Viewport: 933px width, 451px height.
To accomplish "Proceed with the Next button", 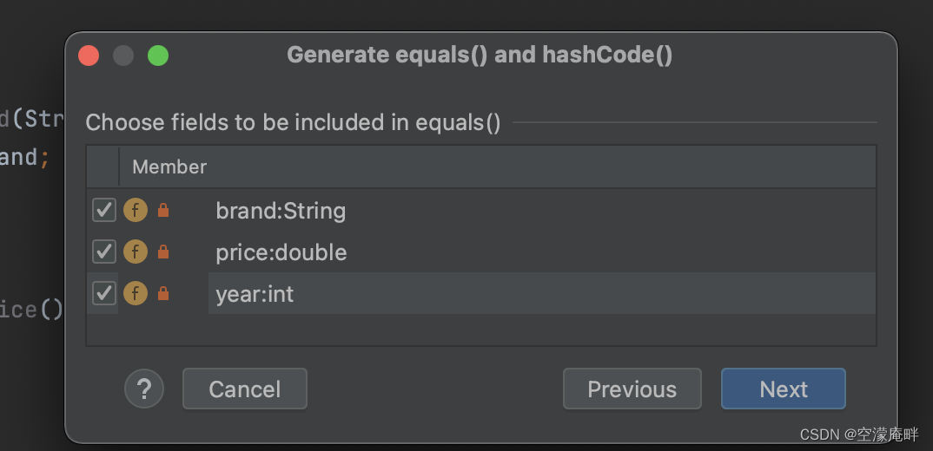I will click(783, 389).
